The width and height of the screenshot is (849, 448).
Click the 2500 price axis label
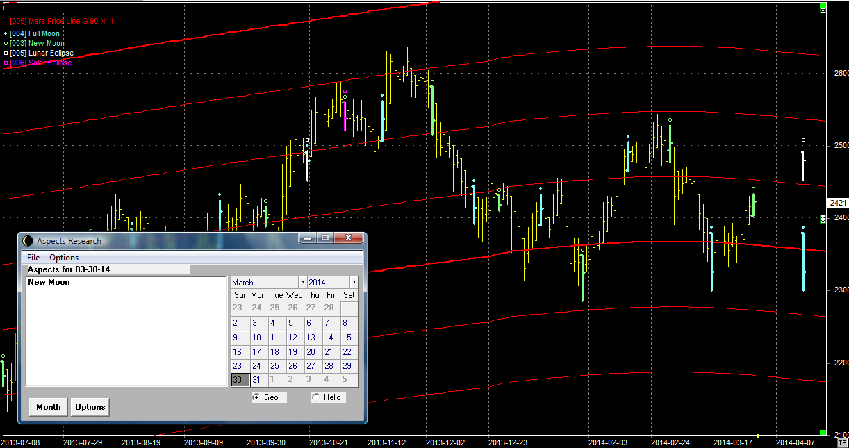click(841, 145)
